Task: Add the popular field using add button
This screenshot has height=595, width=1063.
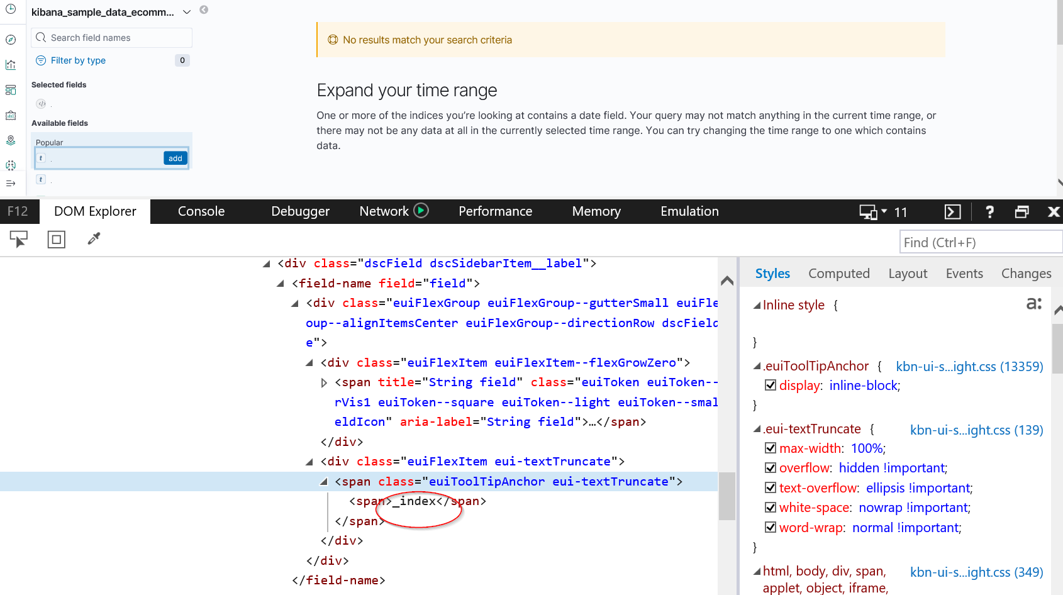Action: click(175, 158)
